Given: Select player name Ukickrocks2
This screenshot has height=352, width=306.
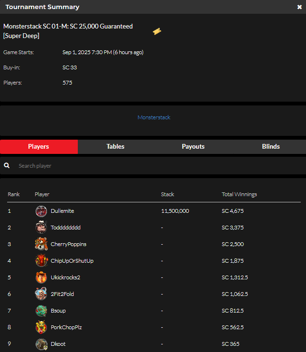Looking at the screenshot, I should [65, 277].
